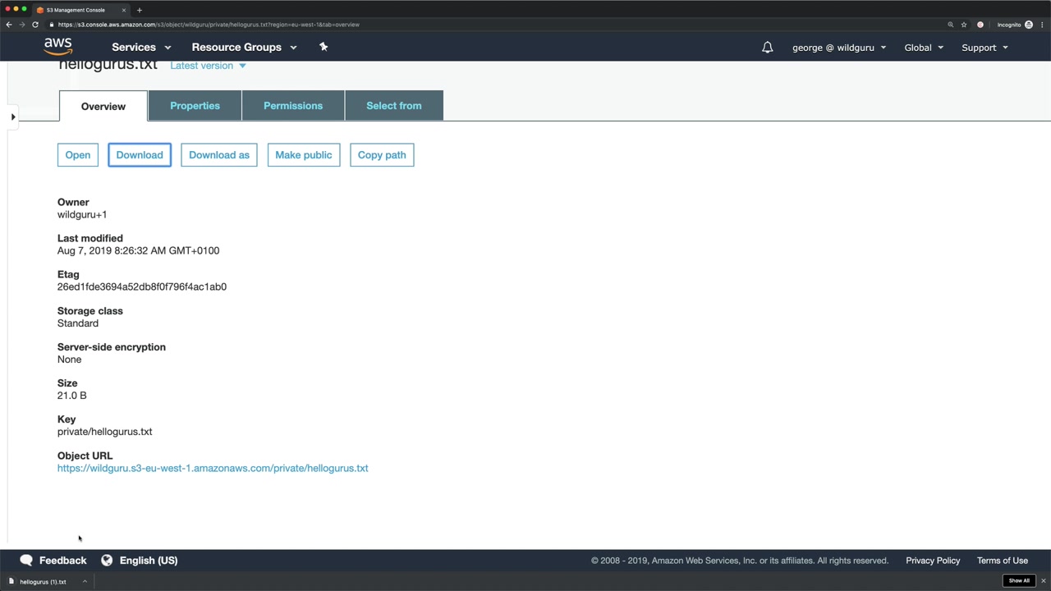This screenshot has width=1051, height=591.
Task: Open the Chrome three-dot menu
Action: [x=1042, y=25]
